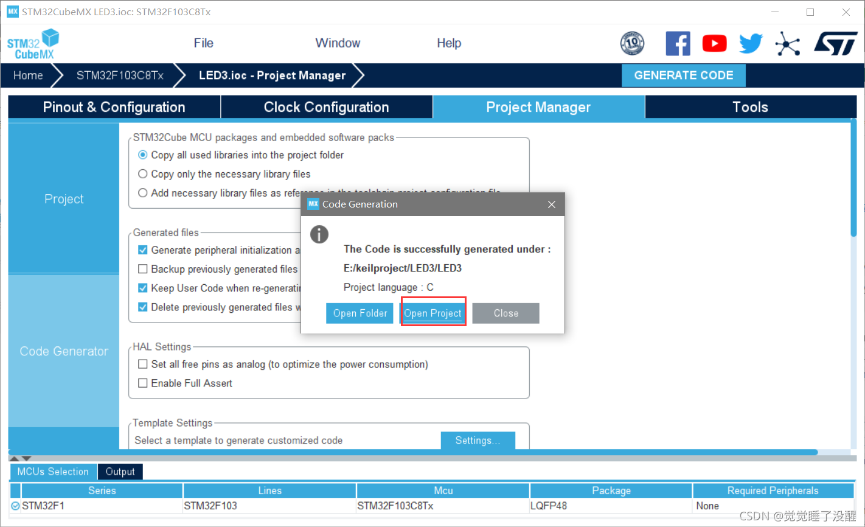This screenshot has height=527, width=865.
Task: Open the Window menu
Action: [x=338, y=43]
